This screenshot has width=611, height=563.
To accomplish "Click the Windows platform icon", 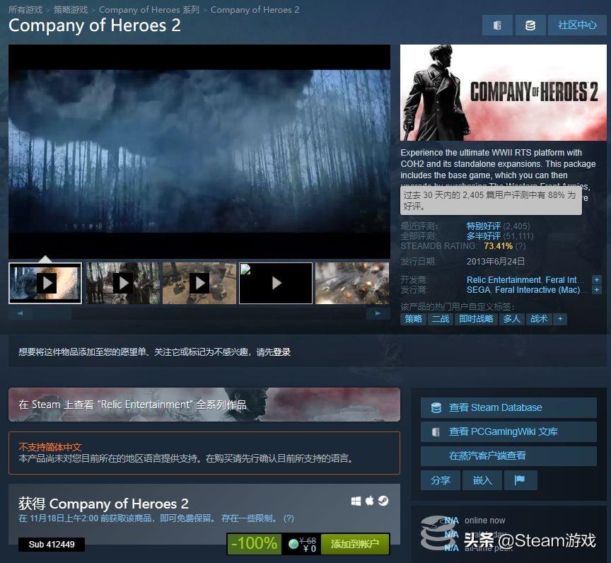I will tap(356, 501).
